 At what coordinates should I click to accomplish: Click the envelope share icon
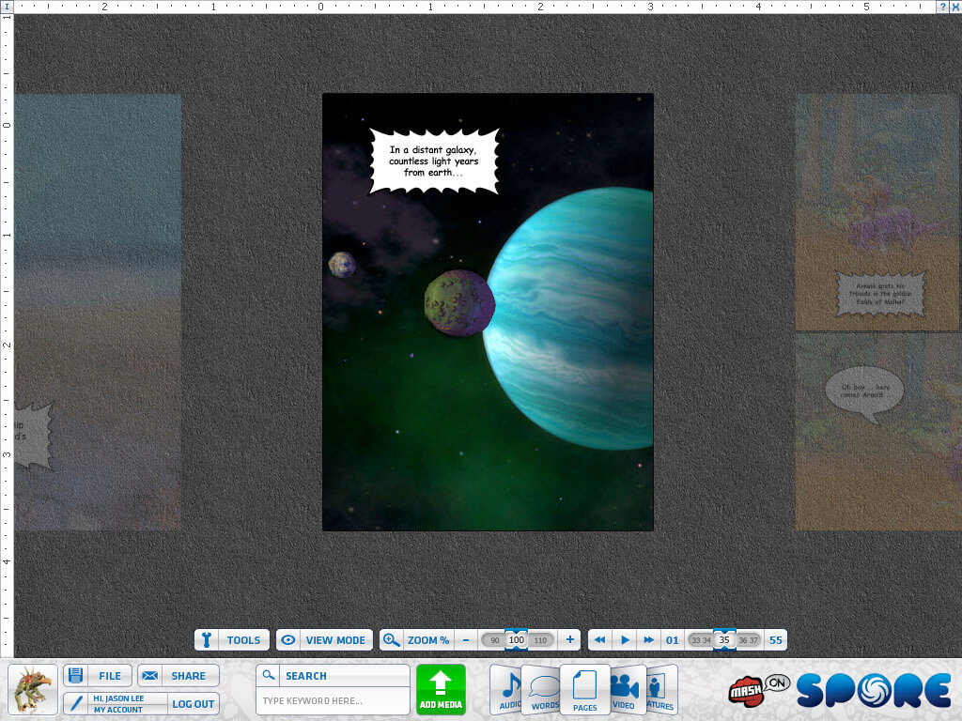tap(149, 676)
